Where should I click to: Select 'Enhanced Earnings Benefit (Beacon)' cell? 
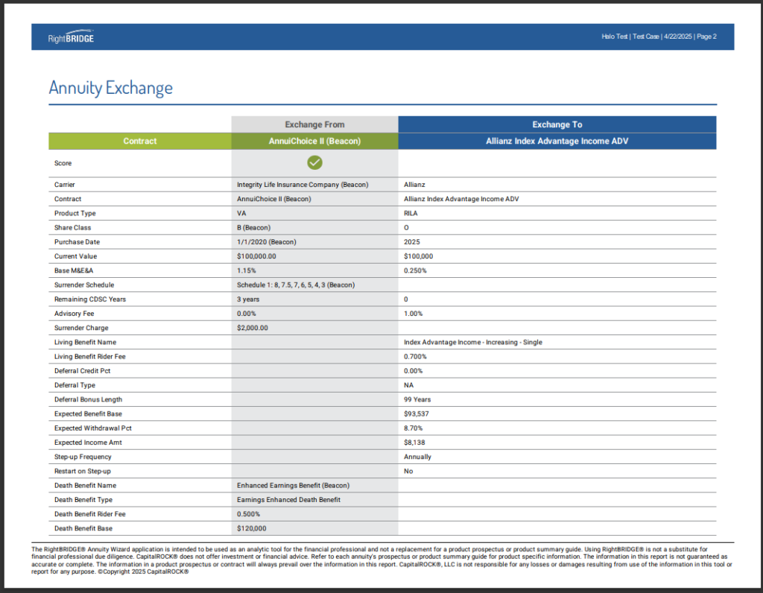click(293, 486)
